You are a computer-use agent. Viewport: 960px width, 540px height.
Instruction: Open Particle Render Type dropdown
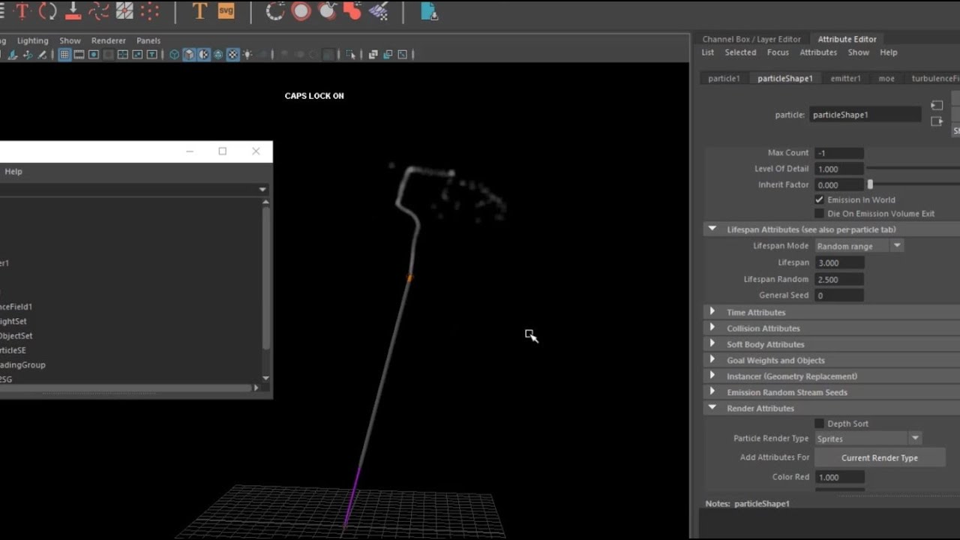coord(868,439)
